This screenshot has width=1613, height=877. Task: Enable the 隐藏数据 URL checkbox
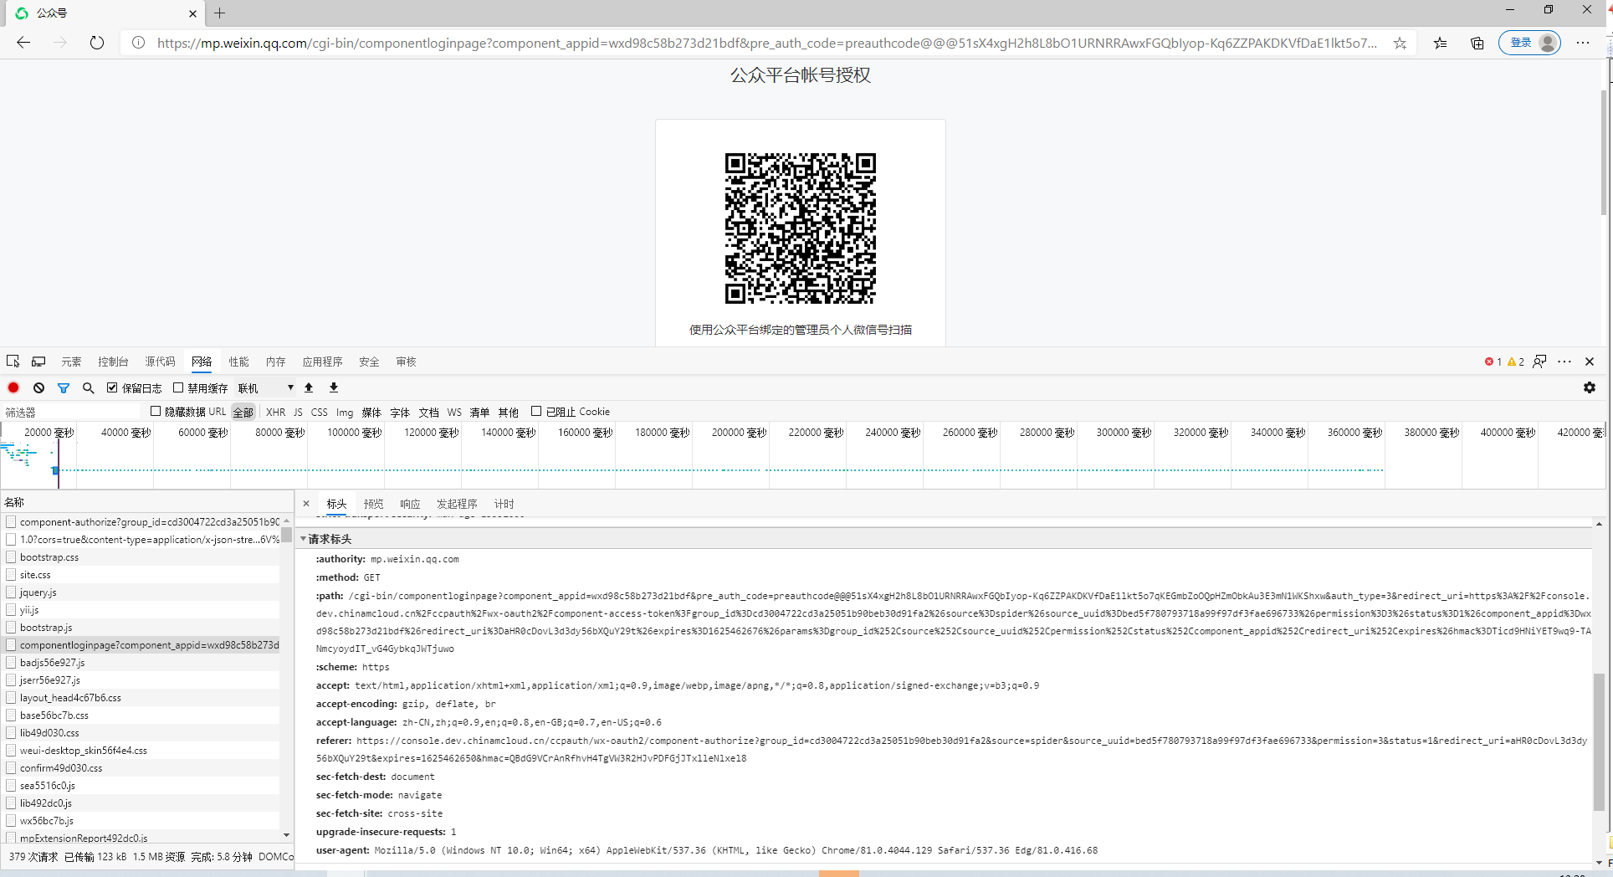[156, 411]
